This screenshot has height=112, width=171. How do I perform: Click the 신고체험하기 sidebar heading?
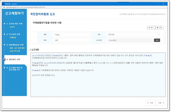(x=14, y=13)
